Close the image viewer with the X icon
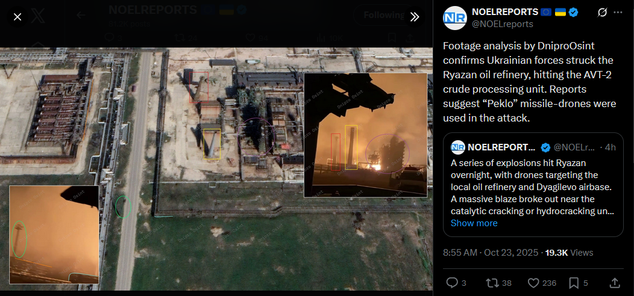This screenshot has height=296, width=634. [x=17, y=17]
